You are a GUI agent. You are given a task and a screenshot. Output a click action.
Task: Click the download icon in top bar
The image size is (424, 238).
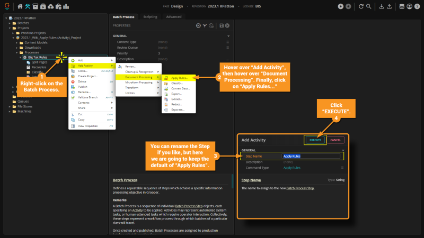pyautogui.click(x=381, y=6)
